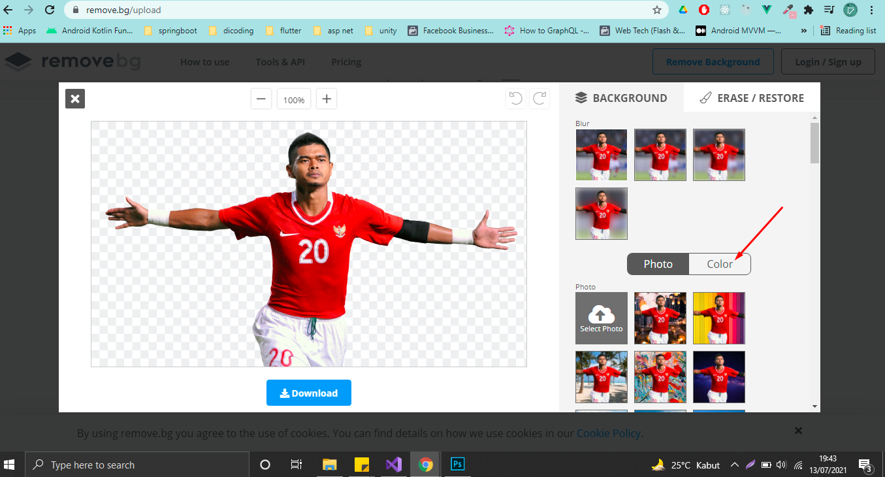Reload the current page

point(50,10)
